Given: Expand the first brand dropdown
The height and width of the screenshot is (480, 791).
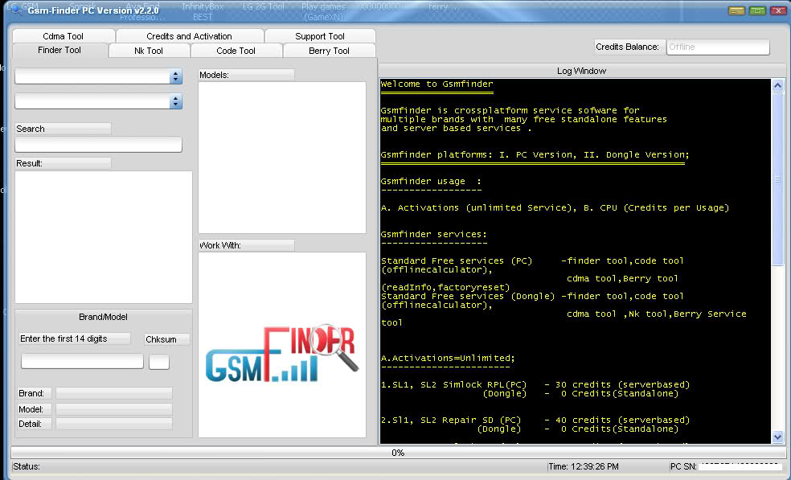Looking at the screenshot, I should pos(175,76).
